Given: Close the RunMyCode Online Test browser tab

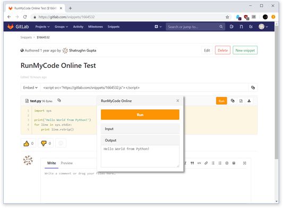Looking at the screenshot, I should (x=61, y=8).
